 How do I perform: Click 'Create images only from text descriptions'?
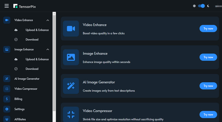(109, 91)
